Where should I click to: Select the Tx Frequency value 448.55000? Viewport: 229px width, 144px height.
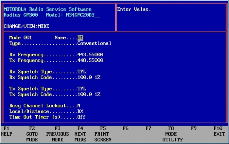point(90,60)
